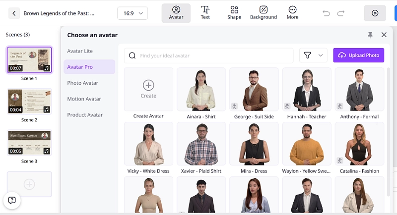Switch to the Photo Avatar tab
This screenshot has width=397, height=215.
pyautogui.click(x=83, y=83)
